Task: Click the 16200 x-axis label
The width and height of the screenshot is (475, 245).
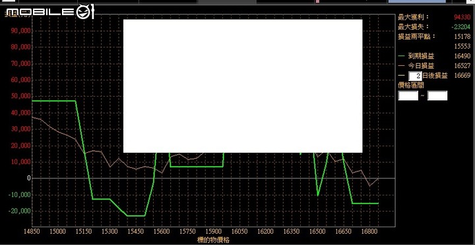Action: pos(265,232)
